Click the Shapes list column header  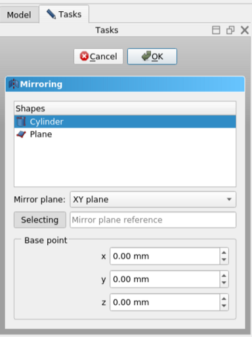[125, 109]
